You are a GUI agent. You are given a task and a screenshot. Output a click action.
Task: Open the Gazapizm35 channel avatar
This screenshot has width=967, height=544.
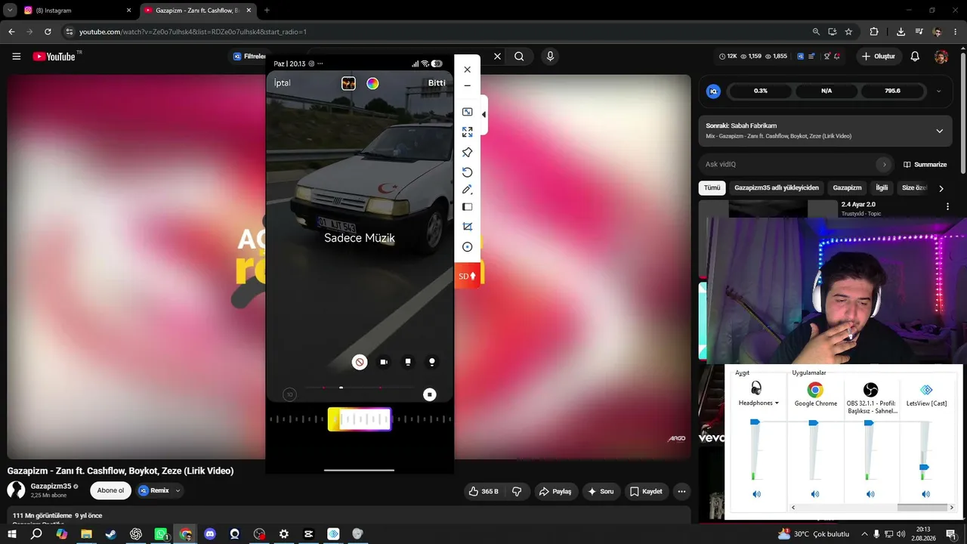(x=16, y=490)
